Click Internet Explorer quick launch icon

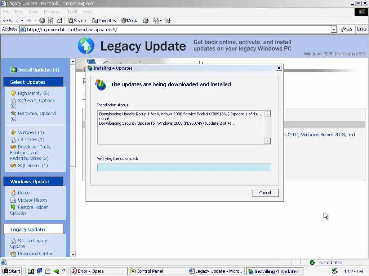[x=39, y=271]
